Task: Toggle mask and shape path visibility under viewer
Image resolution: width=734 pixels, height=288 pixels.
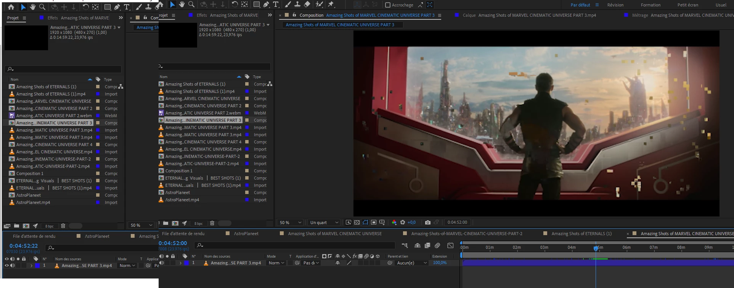Action: tap(365, 223)
